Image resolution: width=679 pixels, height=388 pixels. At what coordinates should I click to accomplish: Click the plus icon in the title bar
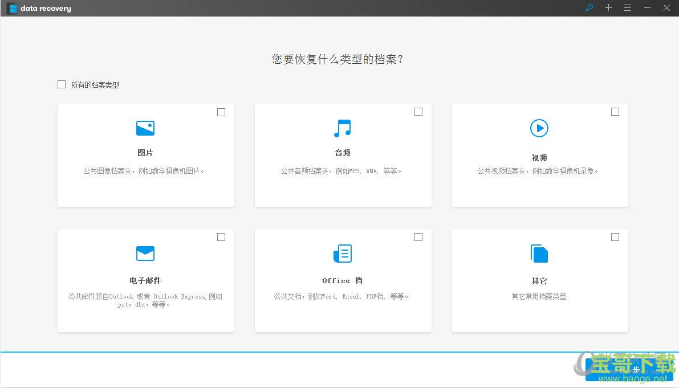pos(608,8)
